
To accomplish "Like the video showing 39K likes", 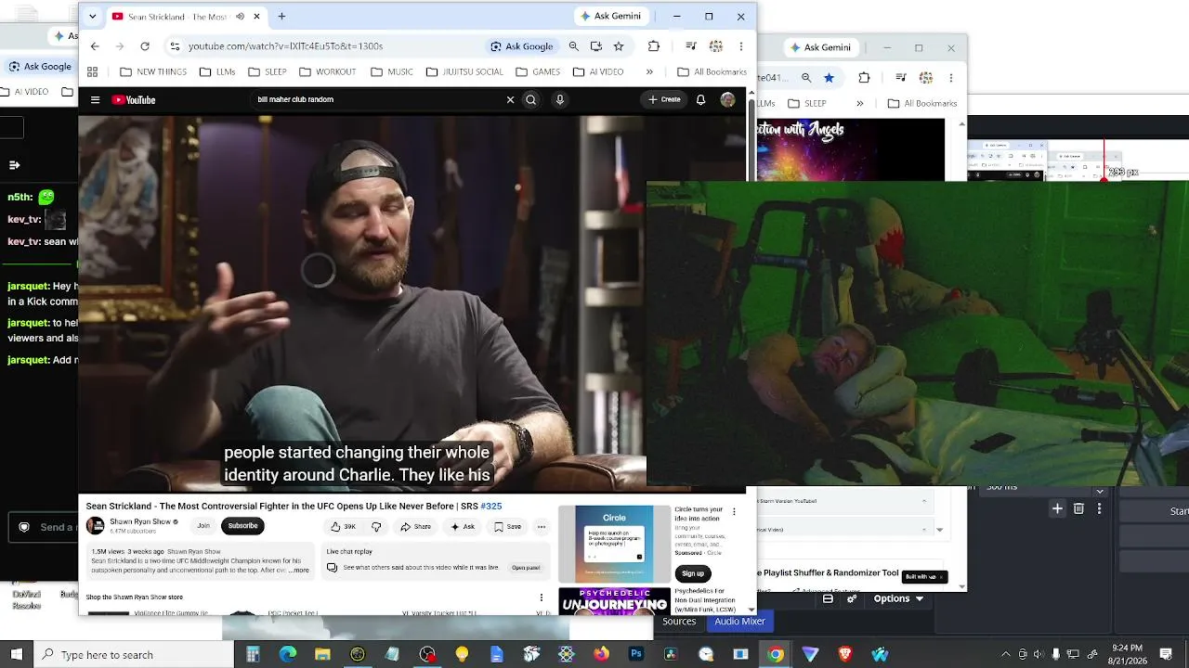I will click(343, 527).
